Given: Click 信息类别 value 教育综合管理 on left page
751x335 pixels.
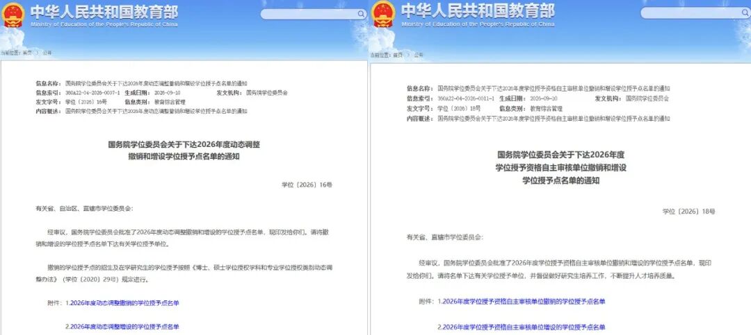Looking at the screenshot, I should pos(170,102).
